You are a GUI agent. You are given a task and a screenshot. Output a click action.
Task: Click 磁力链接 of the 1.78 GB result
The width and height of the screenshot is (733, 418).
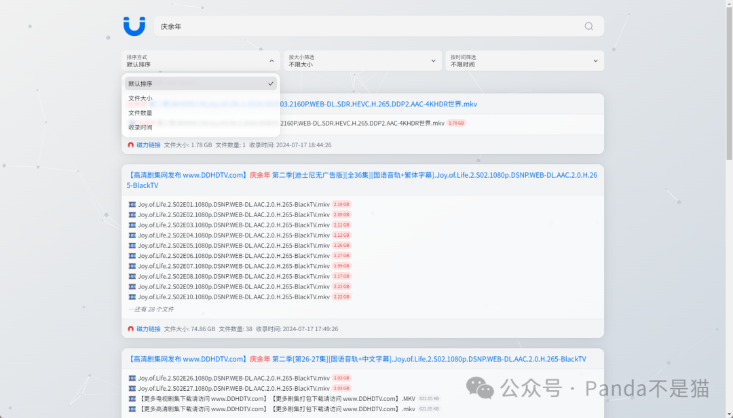pos(148,145)
